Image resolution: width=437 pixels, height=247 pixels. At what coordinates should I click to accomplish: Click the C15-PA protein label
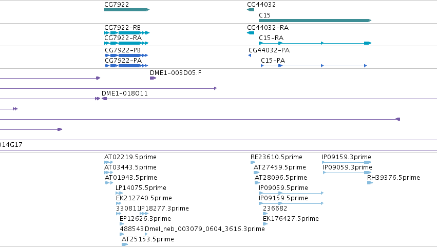click(x=273, y=61)
